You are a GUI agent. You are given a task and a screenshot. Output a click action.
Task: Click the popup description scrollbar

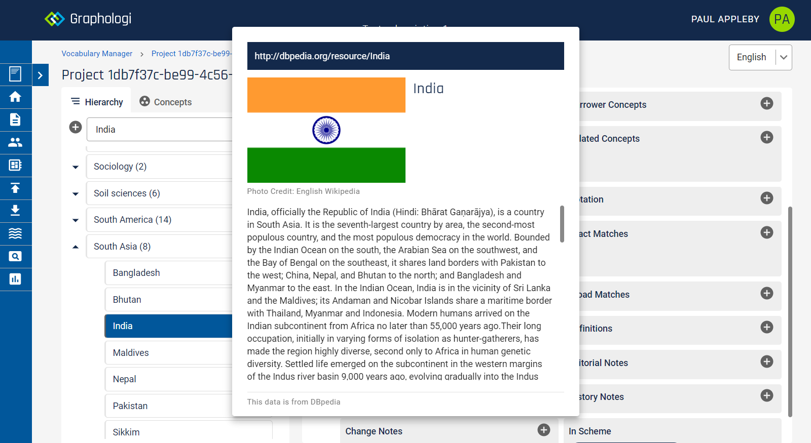[562, 224]
